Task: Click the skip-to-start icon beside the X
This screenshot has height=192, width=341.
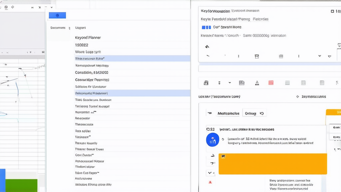Action: point(32,7)
